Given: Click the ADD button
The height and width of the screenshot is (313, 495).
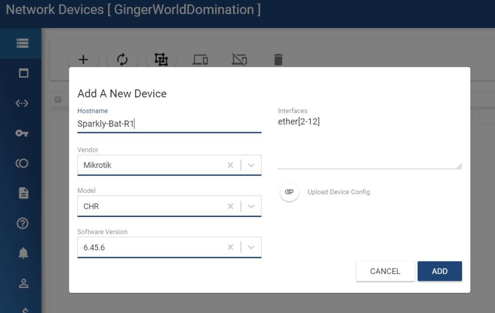Looking at the screenshot, I should pyautogui.click(x=439, y=271).
